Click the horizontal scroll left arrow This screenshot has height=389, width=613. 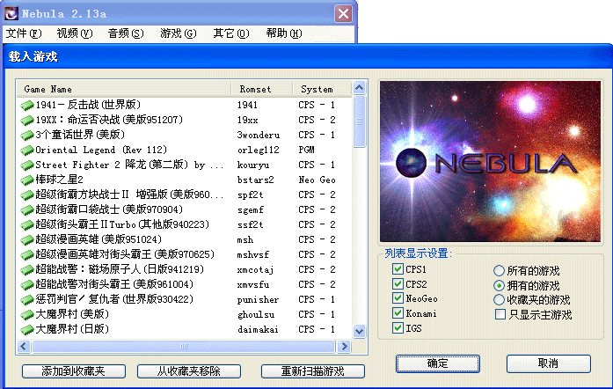pyautogui.click(x=24, y=347)
